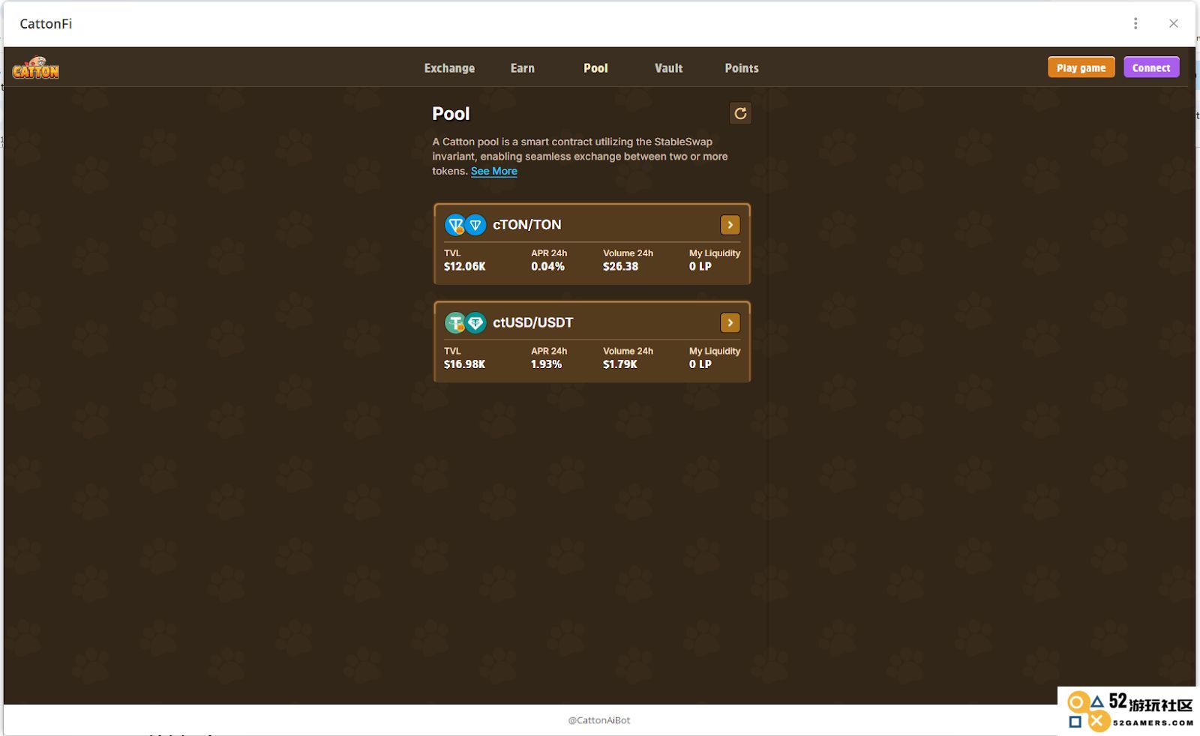This screenshot has height=736, width=1200.
Task: Click Volume 24h value $26.38
Action: pos(620,266)
